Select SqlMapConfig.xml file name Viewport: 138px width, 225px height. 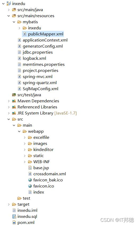(41, 89)
